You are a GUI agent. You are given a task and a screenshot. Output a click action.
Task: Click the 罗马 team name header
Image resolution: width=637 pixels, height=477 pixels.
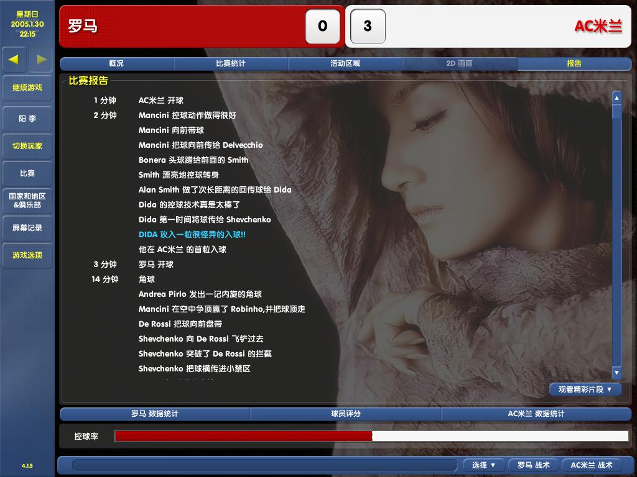pyautogui.click(x=83, y=26)
